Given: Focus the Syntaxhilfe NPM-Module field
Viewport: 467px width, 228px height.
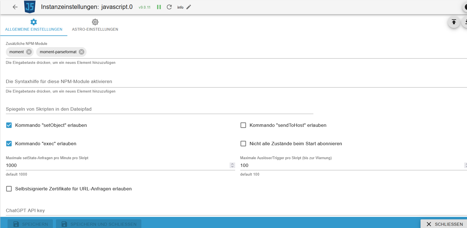Looking at the screenshot, I should (x=236, y=81).
